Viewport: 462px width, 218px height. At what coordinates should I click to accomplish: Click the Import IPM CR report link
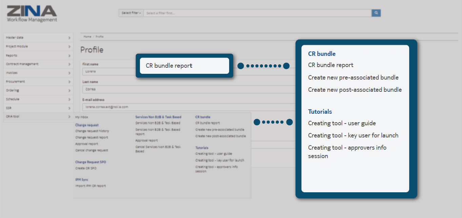(x=91, y=186)
